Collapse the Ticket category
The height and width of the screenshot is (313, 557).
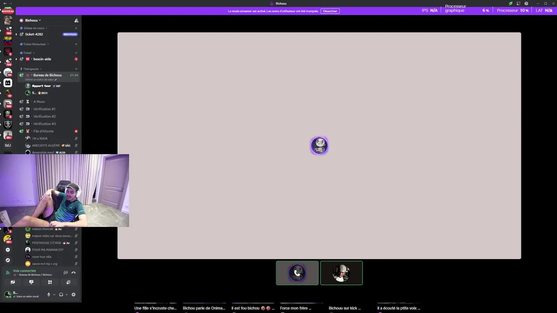tap(27, 53)
